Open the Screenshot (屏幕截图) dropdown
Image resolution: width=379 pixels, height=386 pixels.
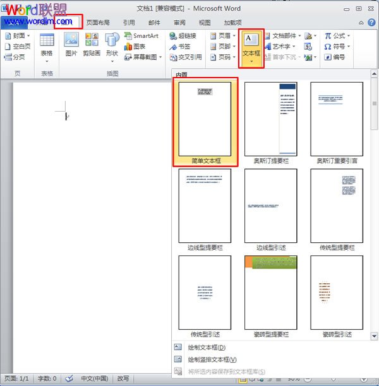(143, 57)
